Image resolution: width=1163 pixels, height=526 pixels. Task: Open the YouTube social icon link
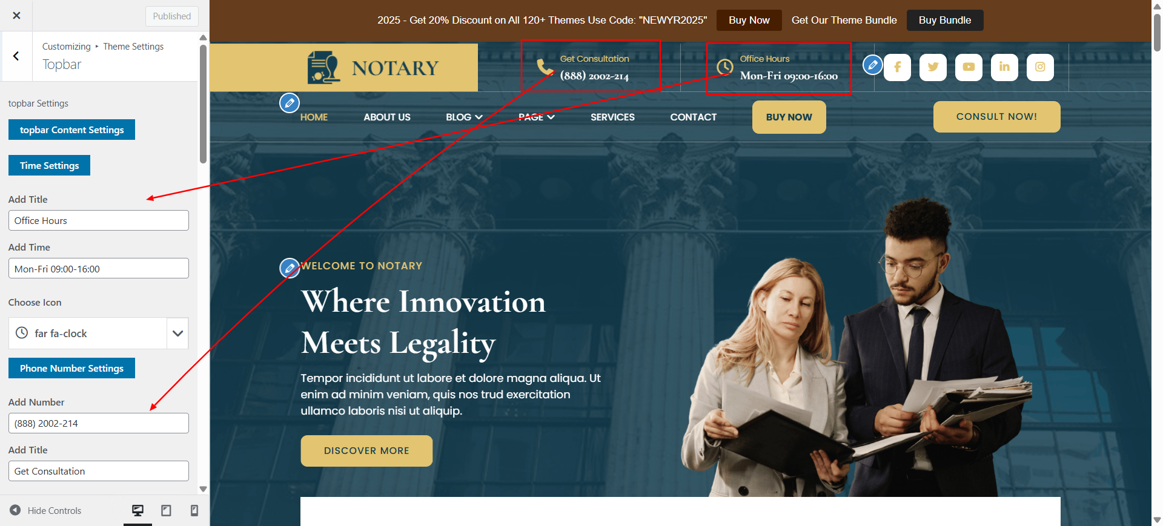[x=969, y=67]
